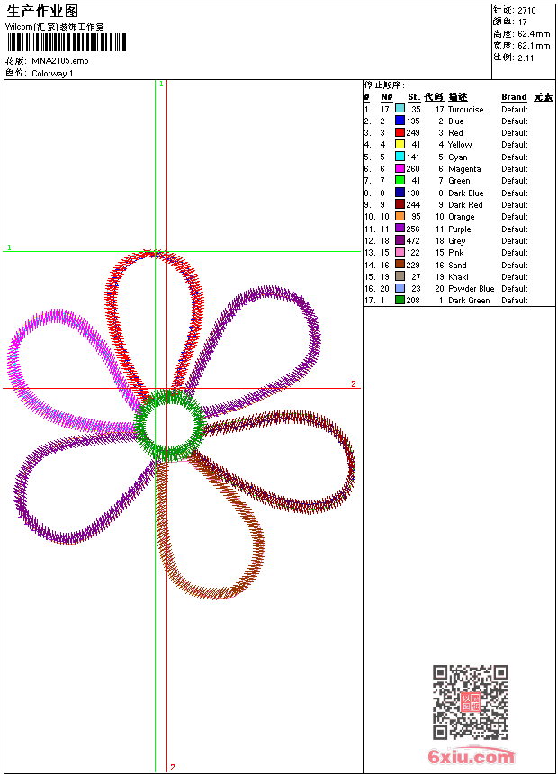Click the Brand column header
558x774 pixels.
514,97
